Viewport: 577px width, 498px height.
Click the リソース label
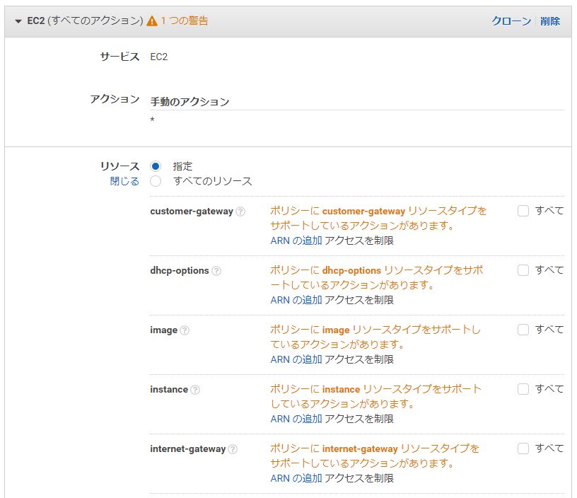120,166
